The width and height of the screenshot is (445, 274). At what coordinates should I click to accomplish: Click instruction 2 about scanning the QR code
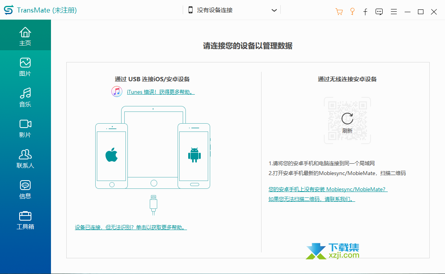[337, 173]
